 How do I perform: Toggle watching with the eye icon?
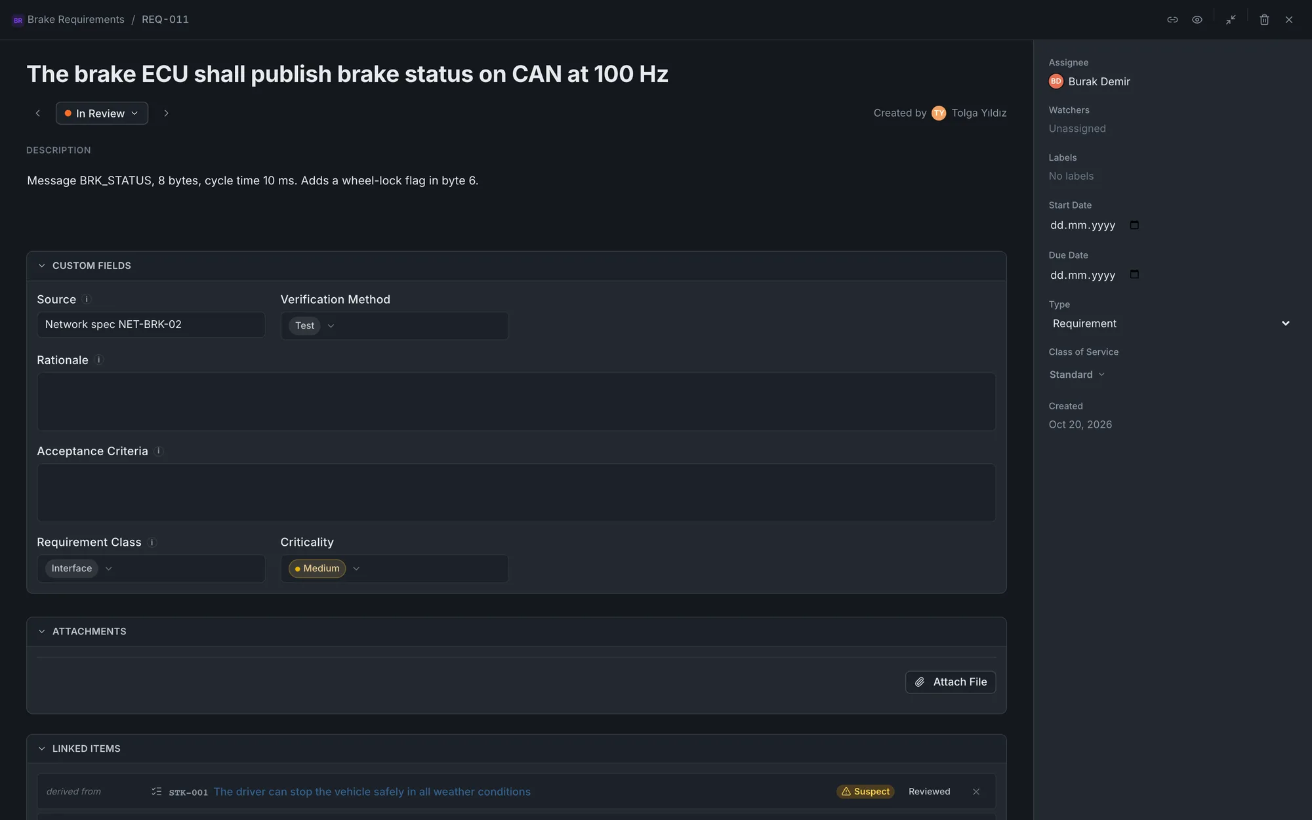[x=1197, y=20]
